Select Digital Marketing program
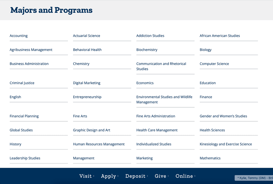 click(x=87, y=83)
